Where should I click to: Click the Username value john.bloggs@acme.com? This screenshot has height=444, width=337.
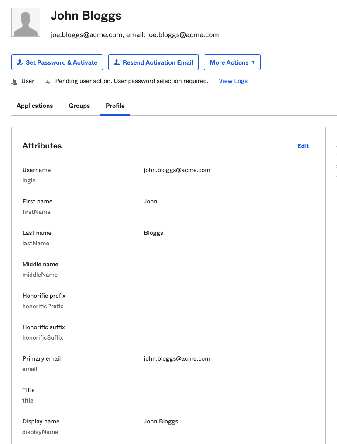coord(177,170)
